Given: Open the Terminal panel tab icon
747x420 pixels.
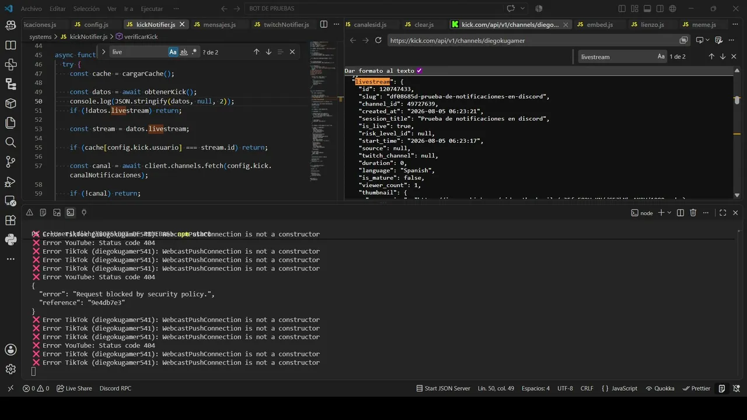Looking at the screenshot, I should pos(70,213).
